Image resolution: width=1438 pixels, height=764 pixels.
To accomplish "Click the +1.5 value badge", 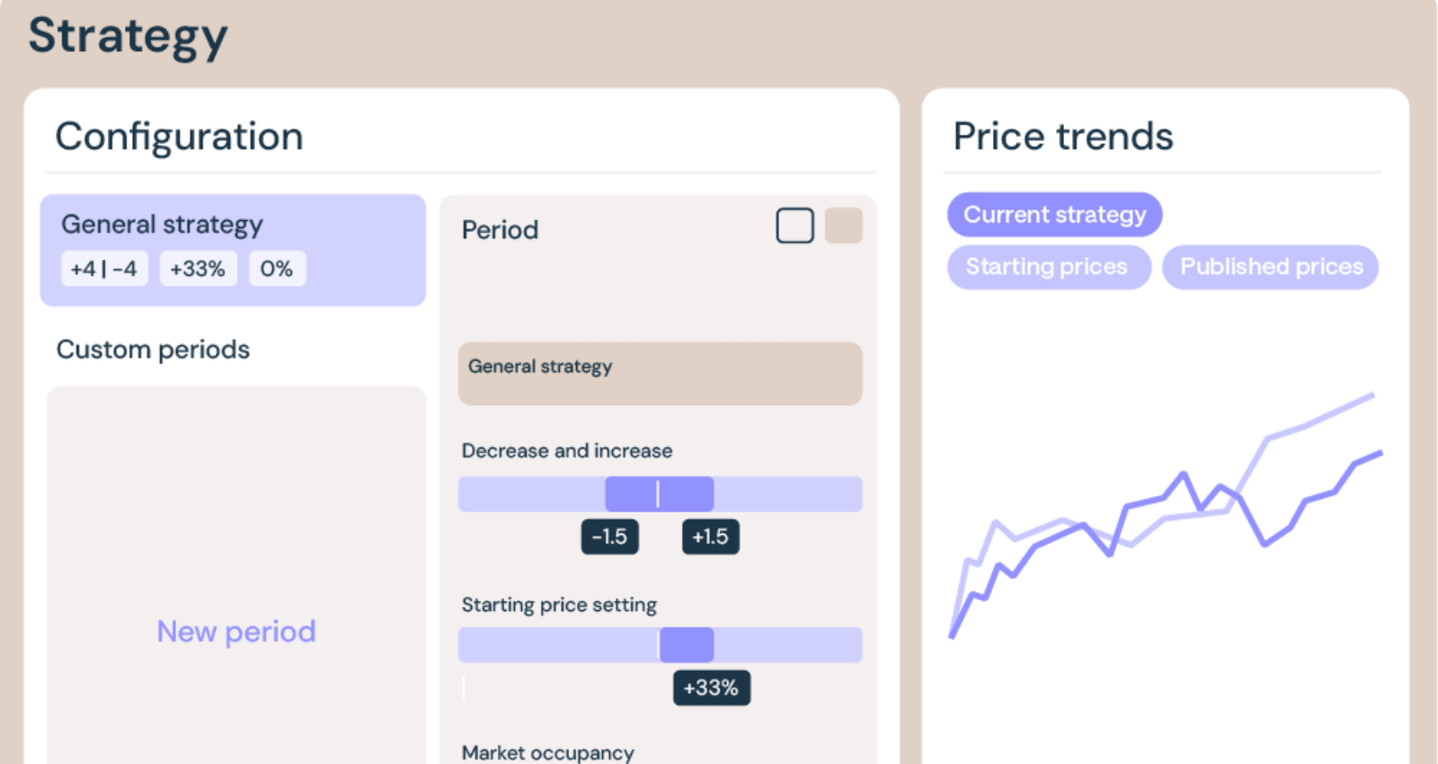I will click(710, 537).
